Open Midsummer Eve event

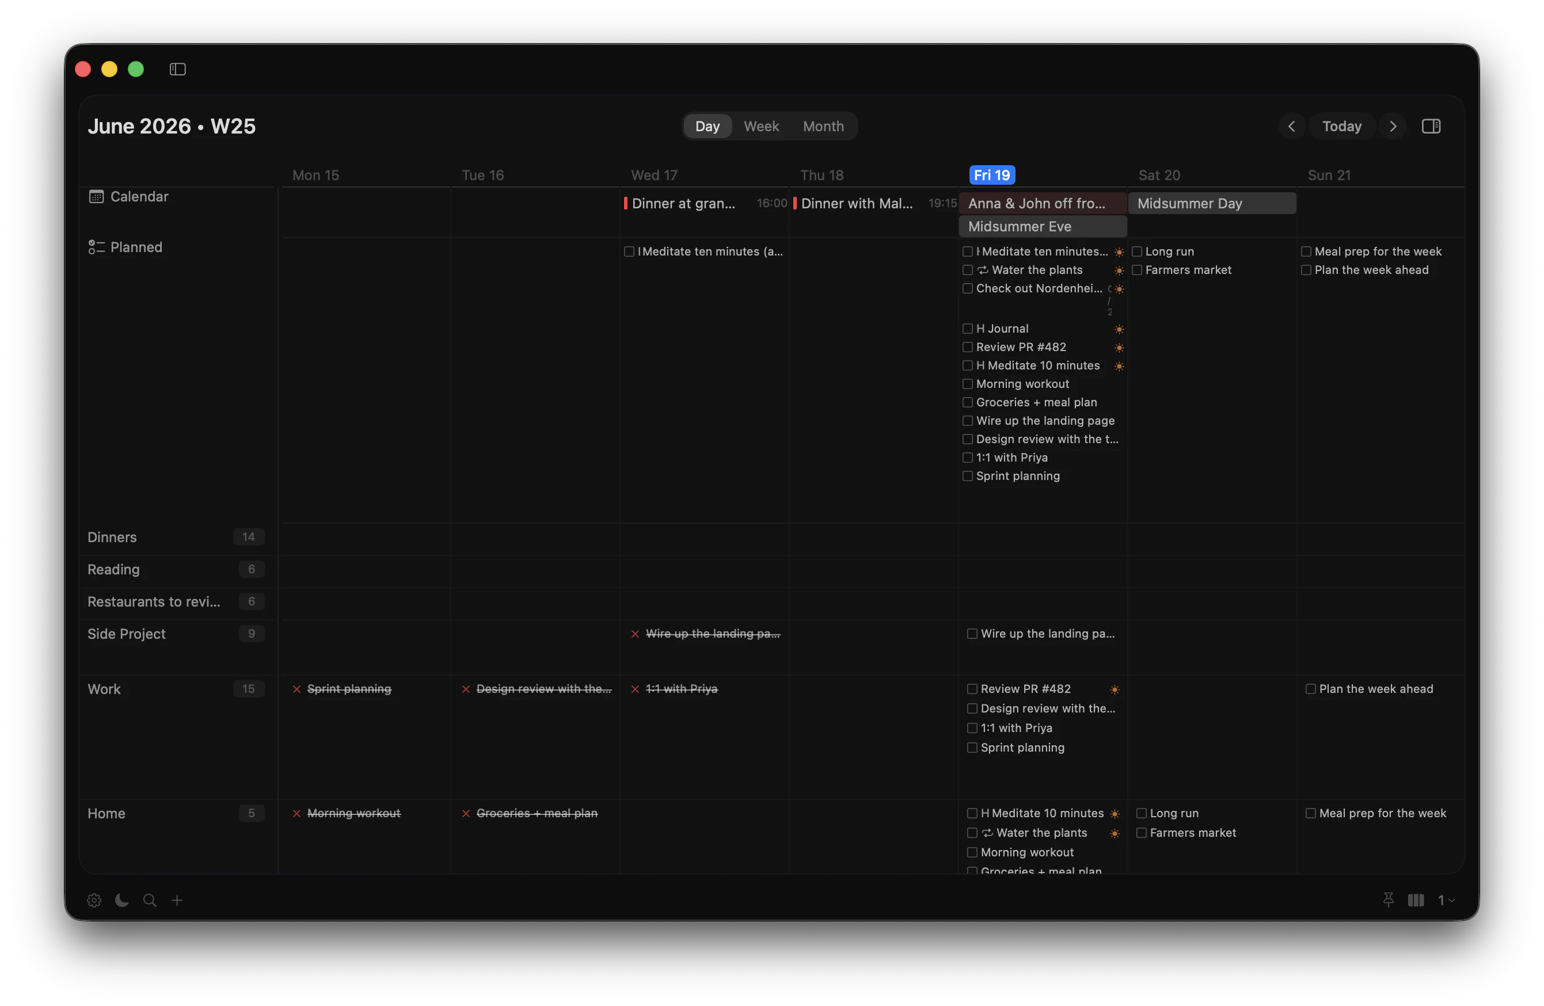(x=1043, y=226)
